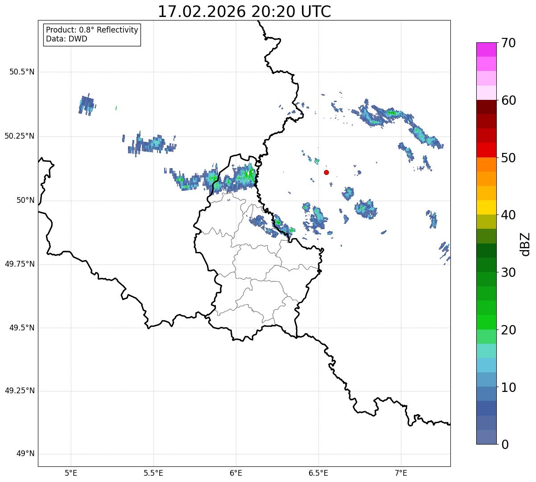Click the 49.5°N latitude label
This screenshot has height=482, width=536.
22,328
